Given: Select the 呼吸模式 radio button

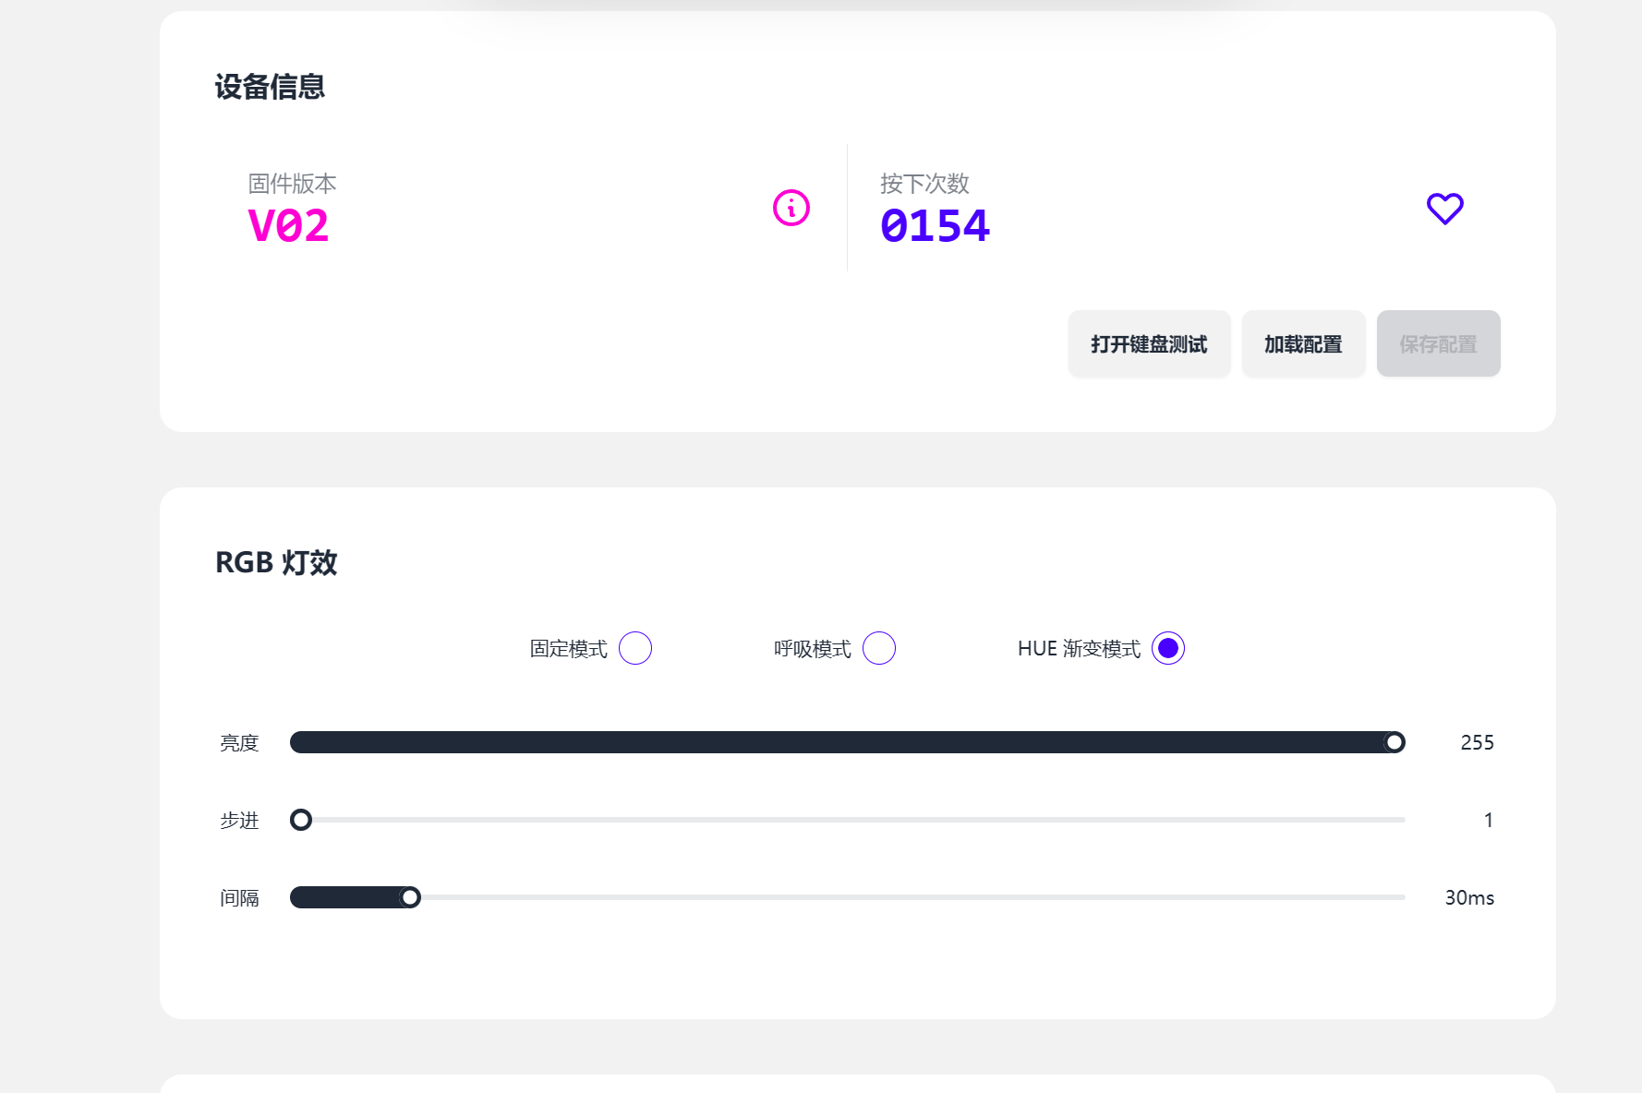Looking at the screenshot, I should point(879,648).
